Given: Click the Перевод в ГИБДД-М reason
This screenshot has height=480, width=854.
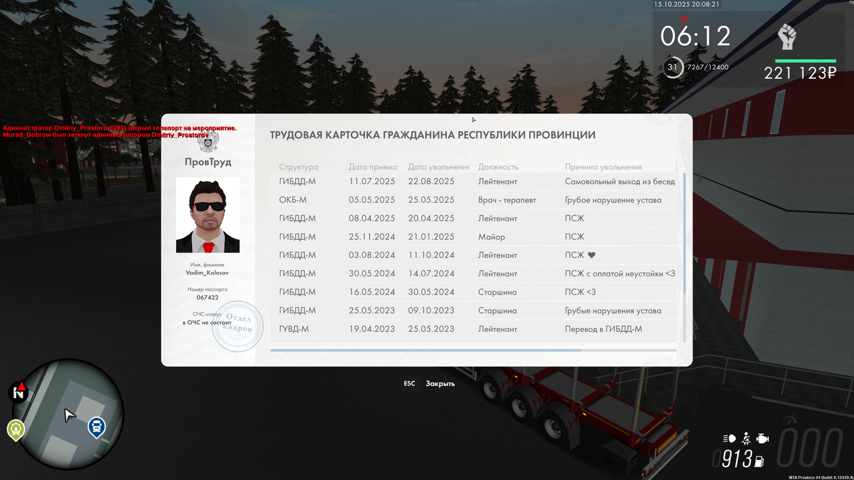Looking at the screenshot, I should pyautogui.click(x=604, y=329).
